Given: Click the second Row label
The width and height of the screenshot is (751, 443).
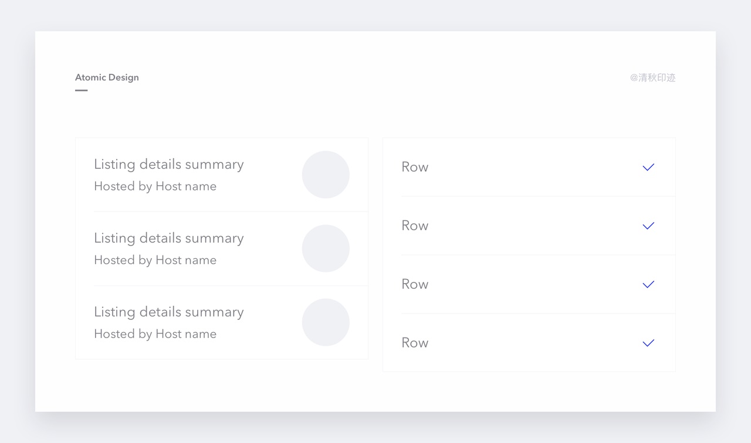Looking at the screenshot, I should click(415, 226).
